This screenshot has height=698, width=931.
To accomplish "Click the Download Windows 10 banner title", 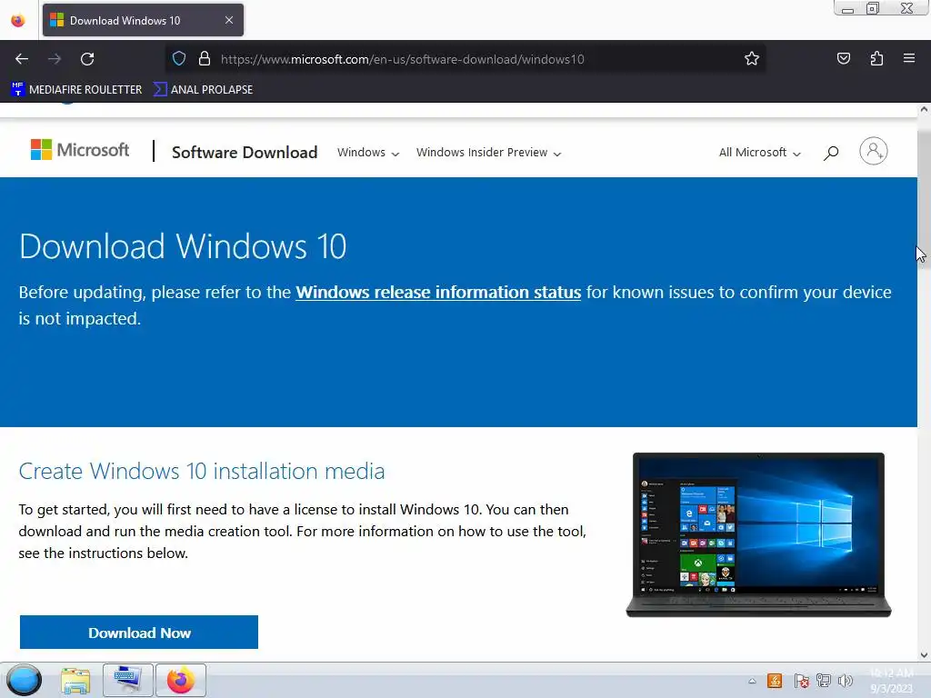I will [x=183, y=246].
